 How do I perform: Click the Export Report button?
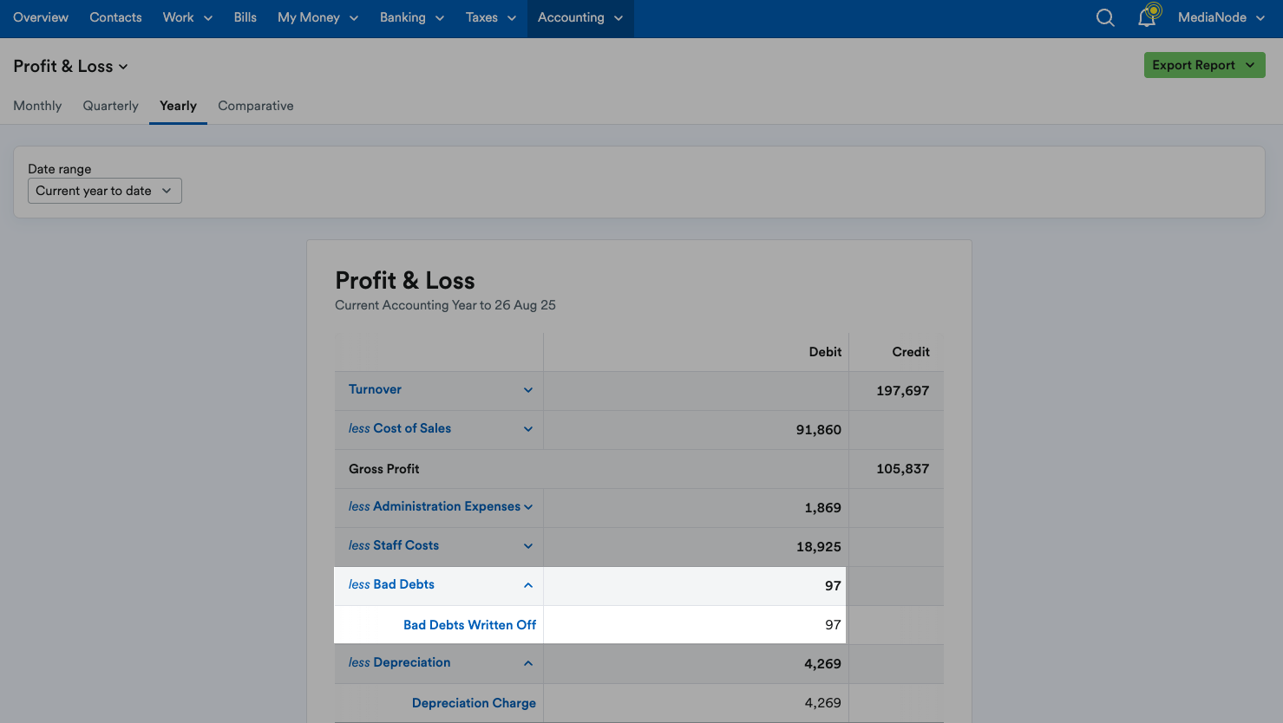[x=1204, y=65]
